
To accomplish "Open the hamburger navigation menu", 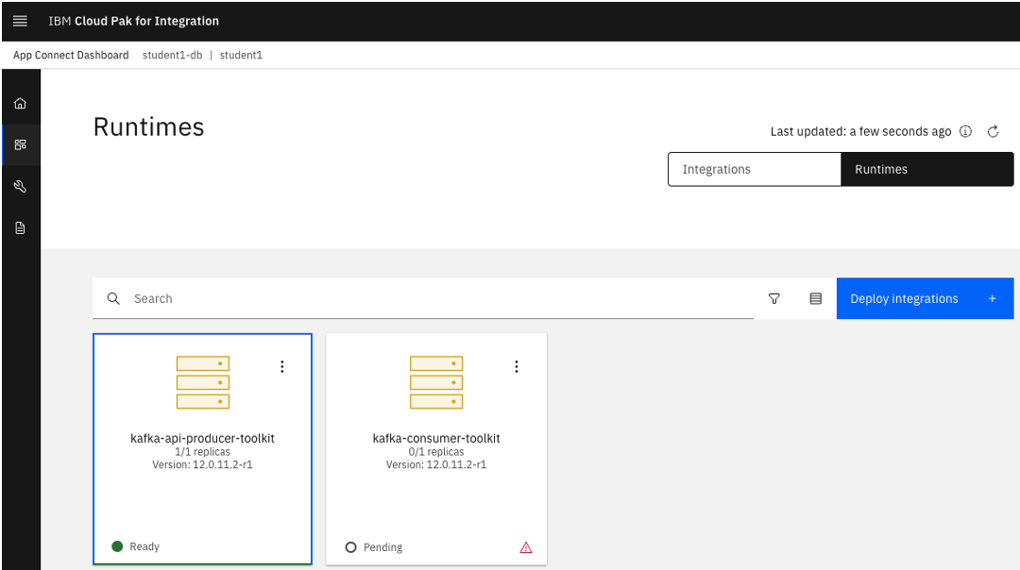I will click(20, 21).
